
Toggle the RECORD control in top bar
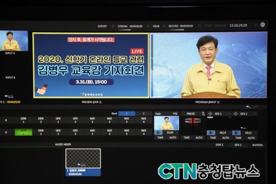point(173,26)
